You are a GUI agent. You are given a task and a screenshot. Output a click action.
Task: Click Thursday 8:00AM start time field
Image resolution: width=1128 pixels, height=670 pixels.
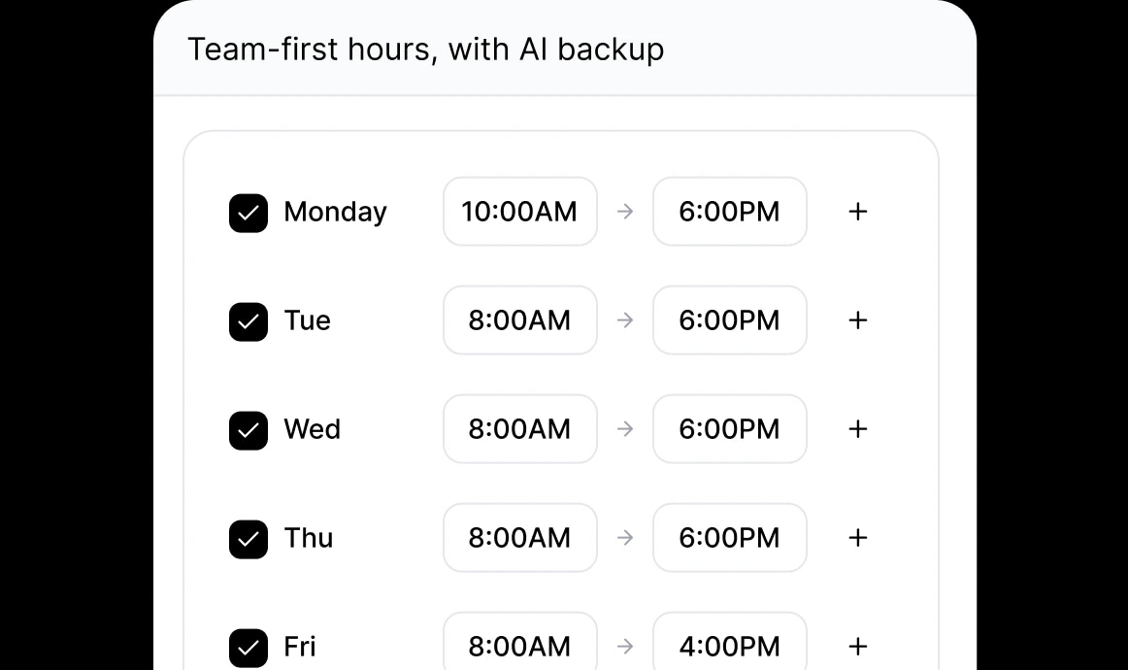click(x=519, y=538)
